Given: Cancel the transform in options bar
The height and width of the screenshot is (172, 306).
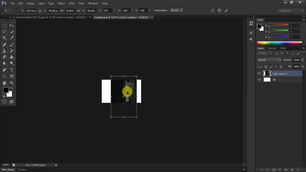Looking at the screenshot, I should [219, 11].
